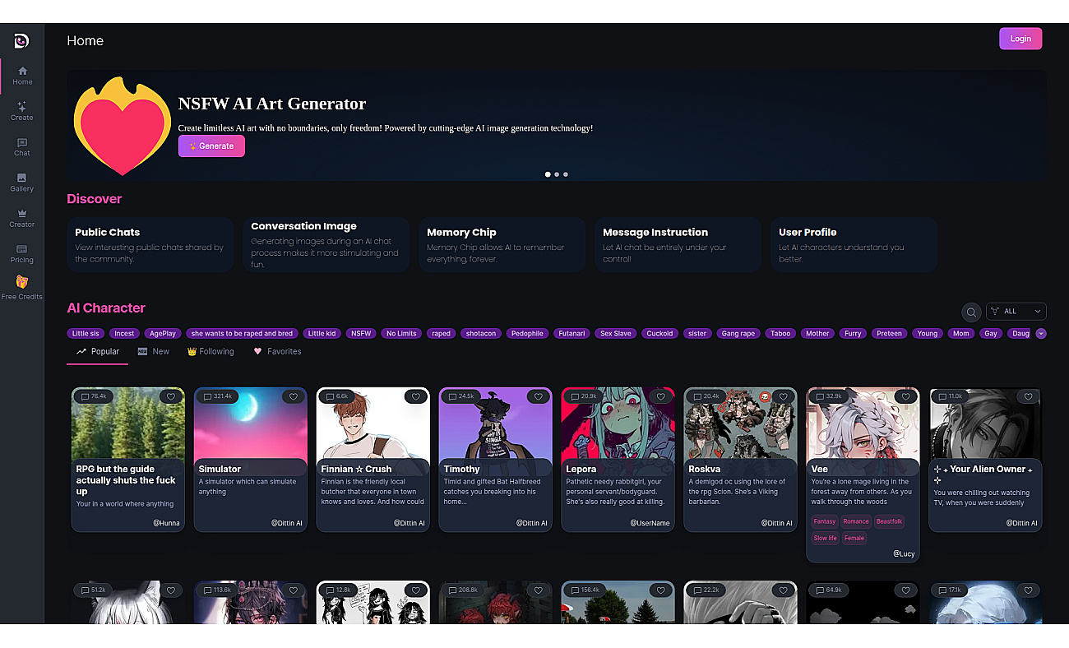Screen dimensions: 1069x648
Task: Open the @UserName author link
Action: [x=650, y=523]
